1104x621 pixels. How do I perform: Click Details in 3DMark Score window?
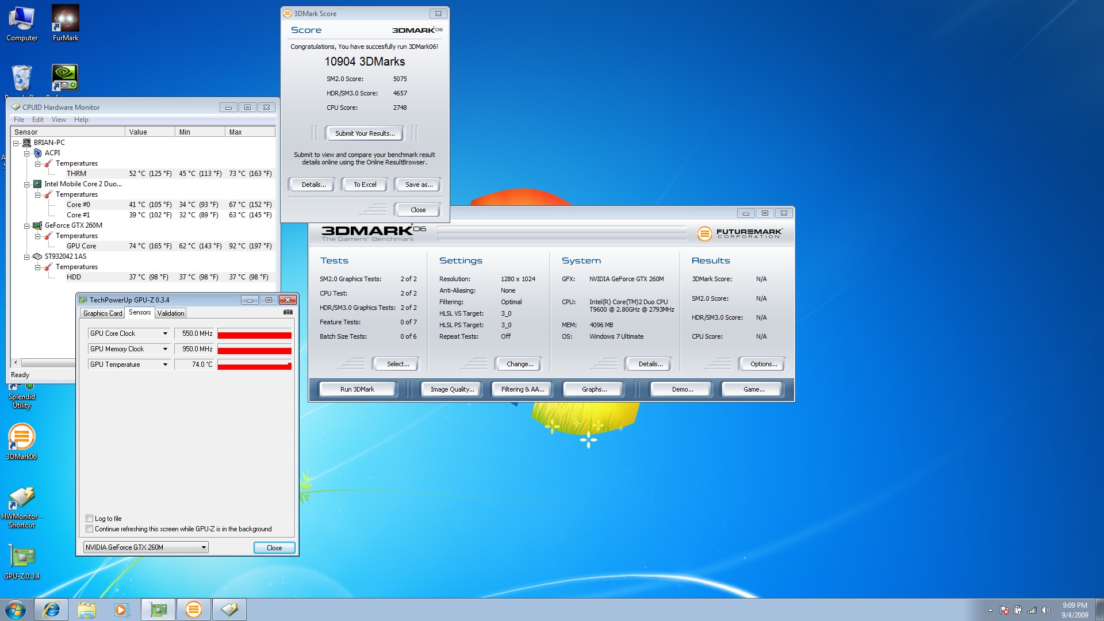click(313, 185)
